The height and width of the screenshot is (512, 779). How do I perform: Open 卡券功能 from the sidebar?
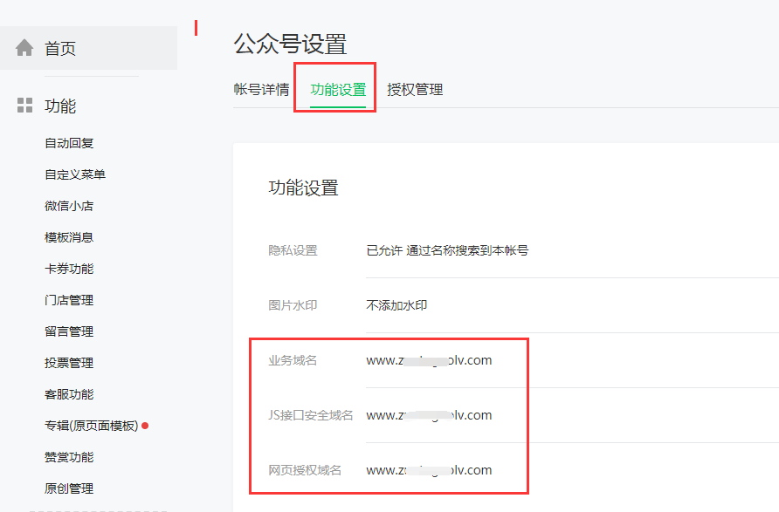click(69, 269)
